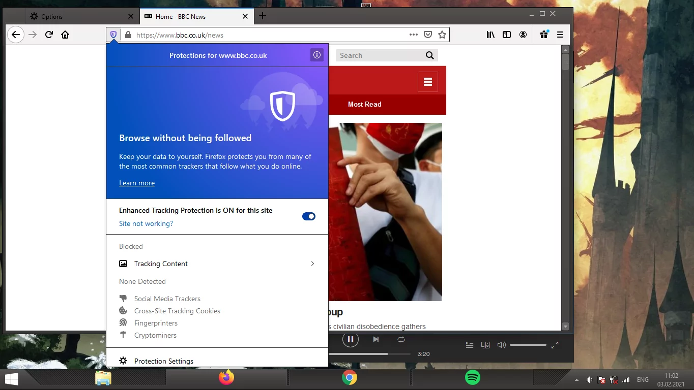694x390 pixels.
Task: Reload the current BBC page
Action: [x=49, y=35]
